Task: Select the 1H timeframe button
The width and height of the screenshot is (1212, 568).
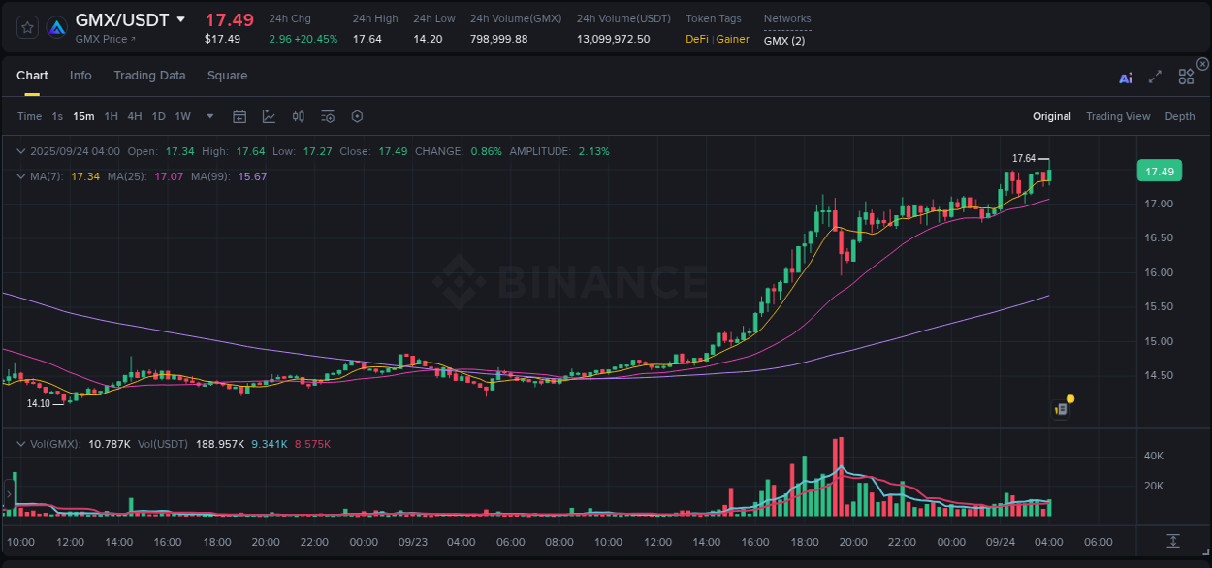Action: point(110,116)
